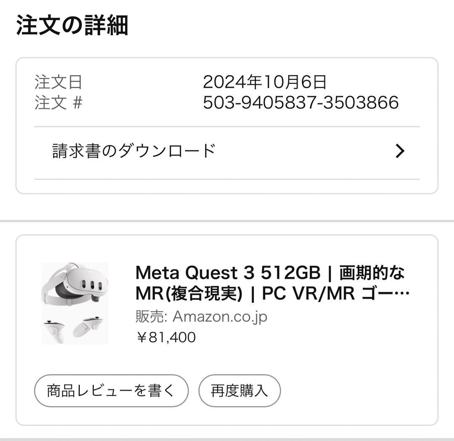Click the 注文 # label
Image resolution: width=454 pixels, height=441 pixels.
pos(60,101)
